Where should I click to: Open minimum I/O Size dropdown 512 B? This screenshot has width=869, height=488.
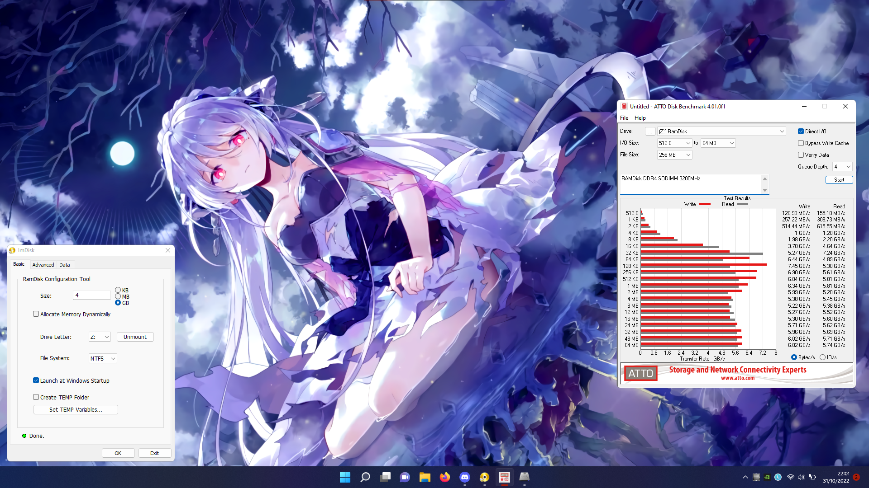[674, 143]
